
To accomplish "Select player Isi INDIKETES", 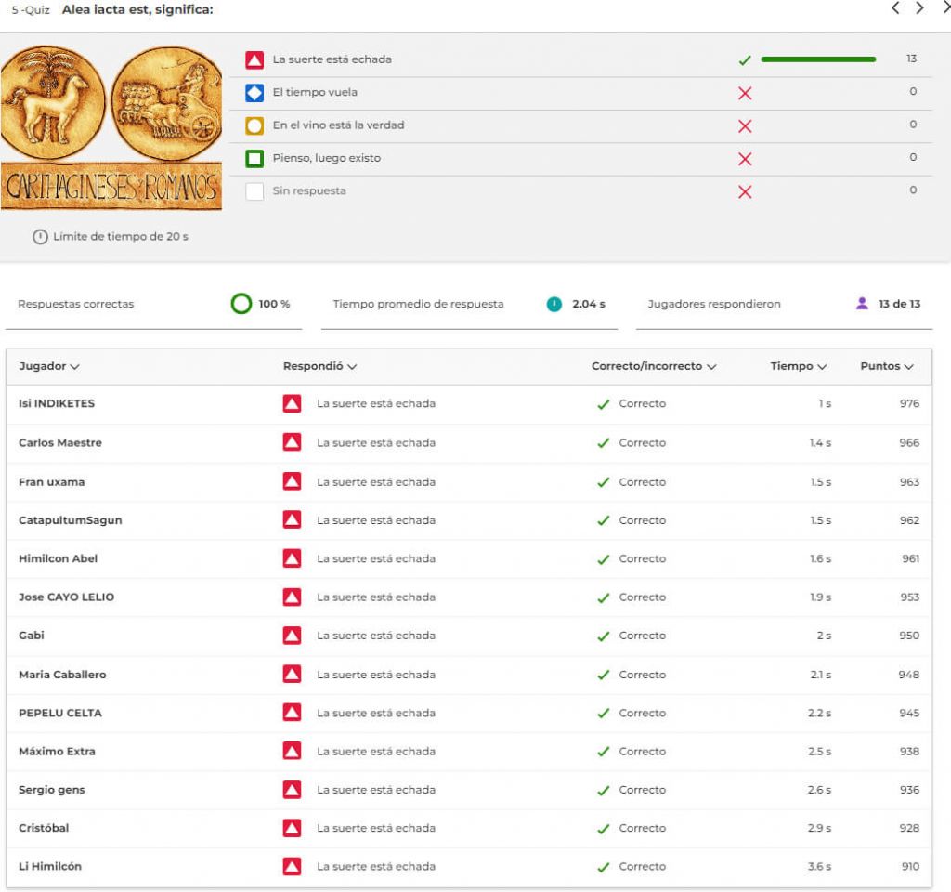I will (x=57, y=404).
